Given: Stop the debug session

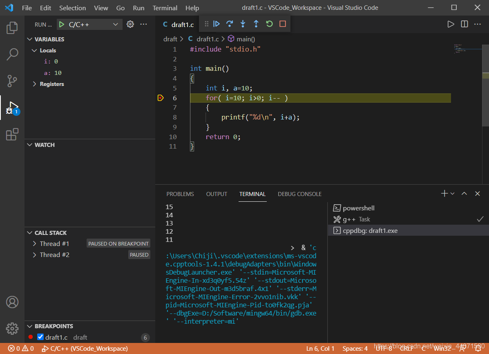Looking at the screenshot, I should (283, 24).
